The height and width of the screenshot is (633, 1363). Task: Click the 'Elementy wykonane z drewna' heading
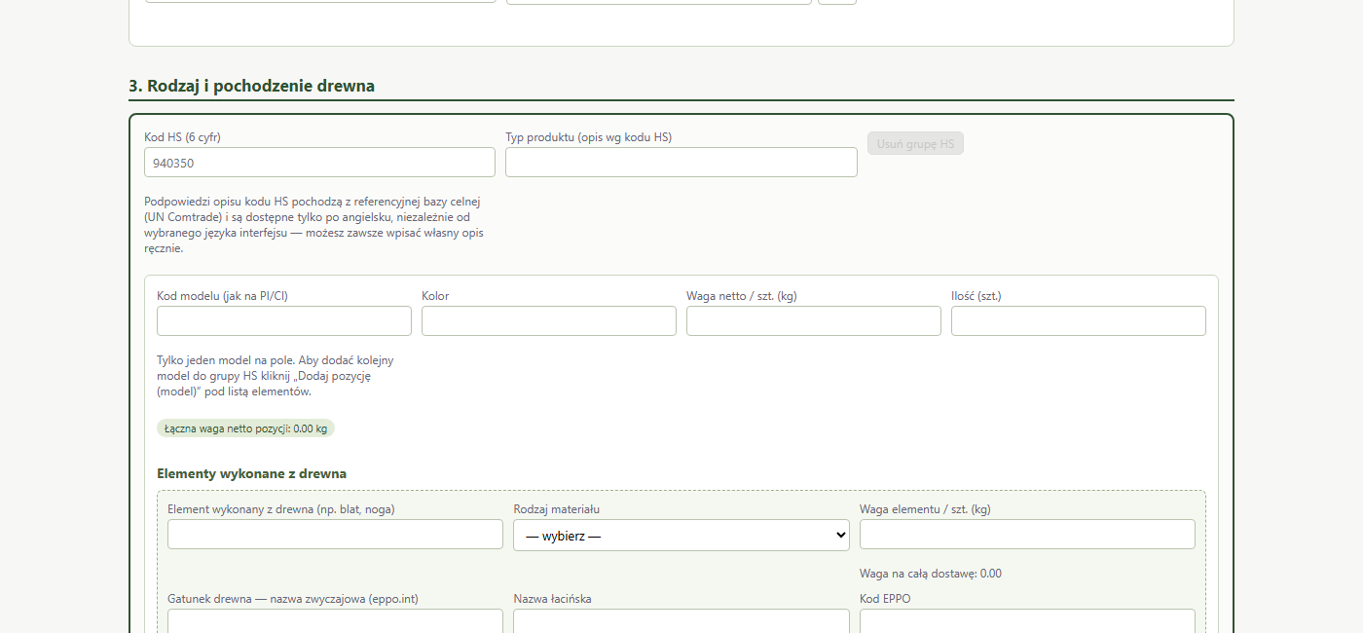point(251,474)
